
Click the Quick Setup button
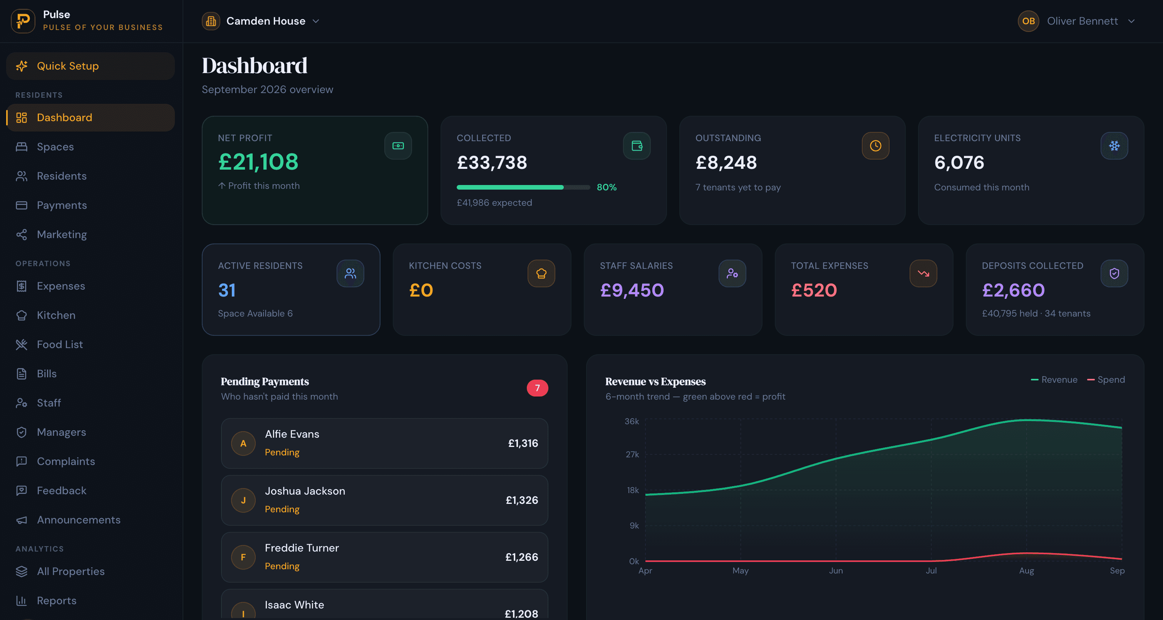coord(90,66)
